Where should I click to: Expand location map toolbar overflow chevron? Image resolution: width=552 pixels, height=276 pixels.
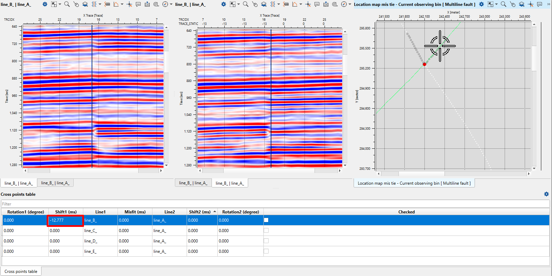click(548, 4)
